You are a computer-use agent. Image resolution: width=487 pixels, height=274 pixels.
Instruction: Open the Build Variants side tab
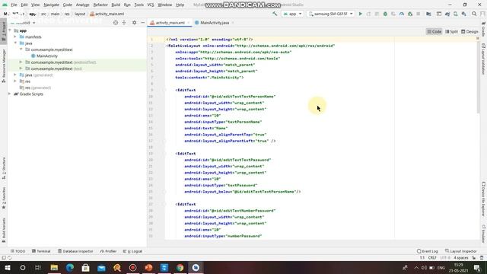[x=4, y=230]
